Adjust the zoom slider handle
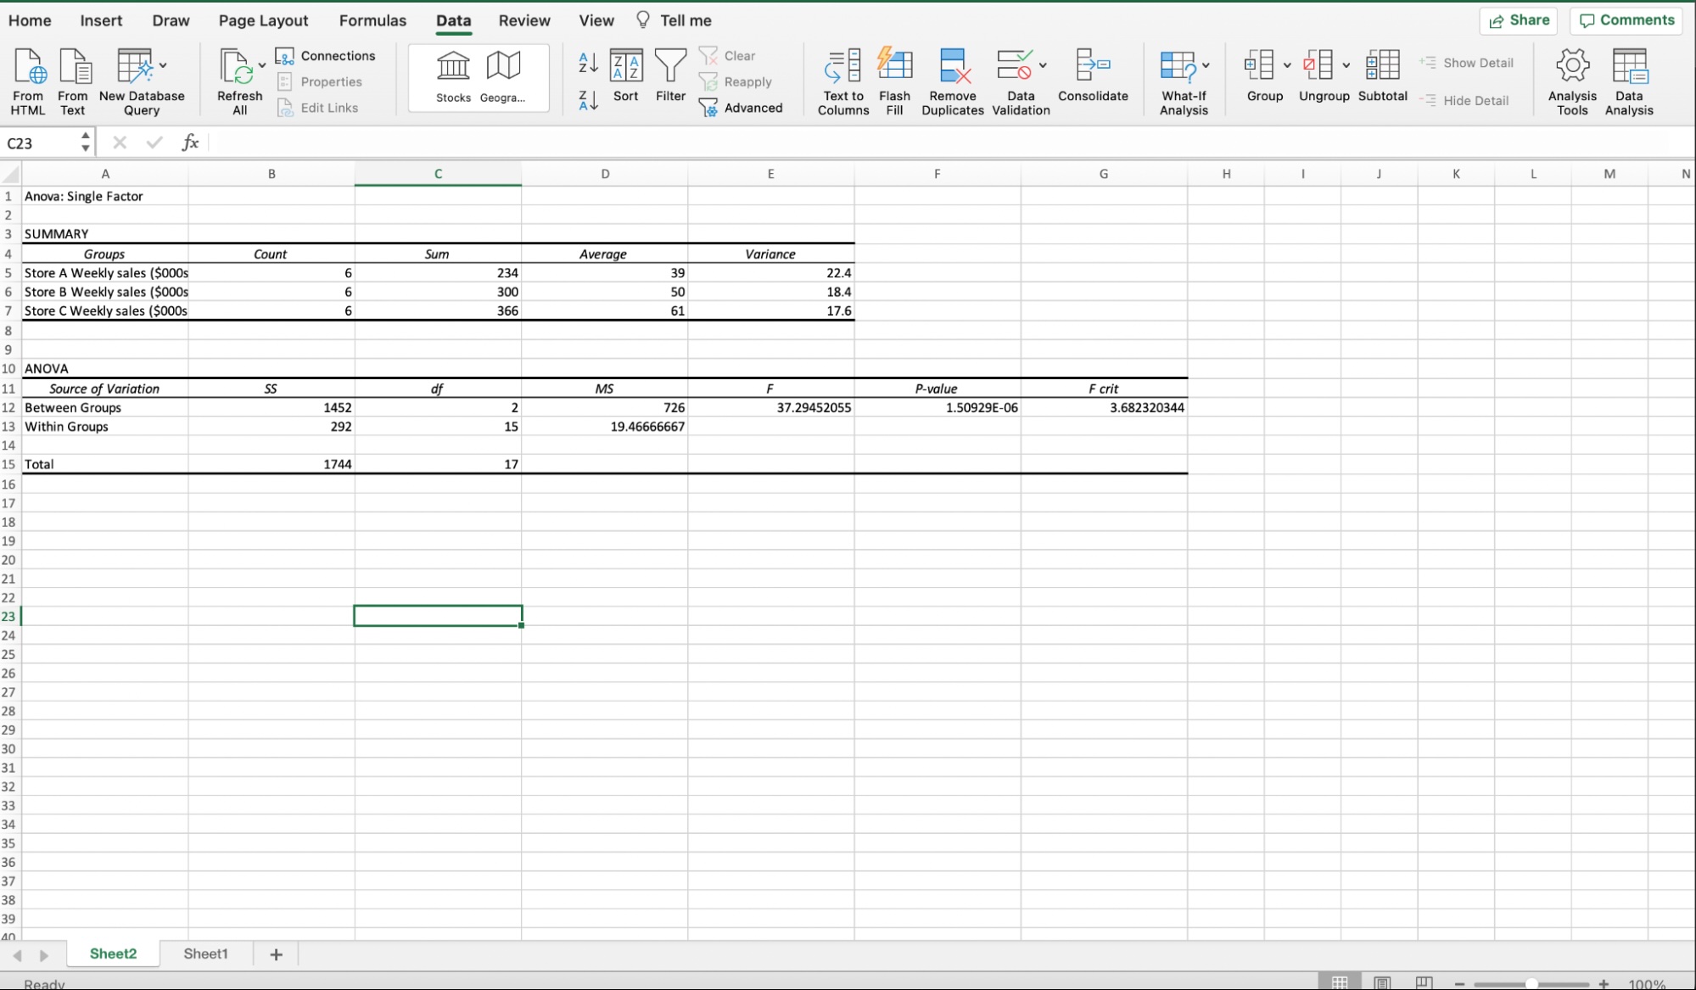The height and width of the screenshot is (990, 1696). tap(1531, 984)
